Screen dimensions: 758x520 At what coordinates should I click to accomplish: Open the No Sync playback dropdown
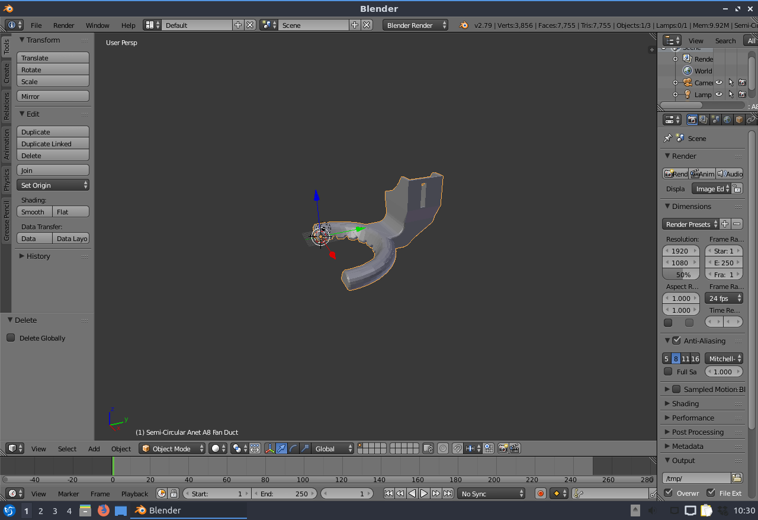[x=492, y=493]
